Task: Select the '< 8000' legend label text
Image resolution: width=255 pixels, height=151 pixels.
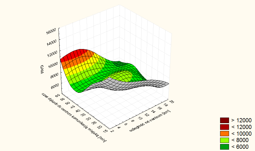Action: (x=240, y=140)
